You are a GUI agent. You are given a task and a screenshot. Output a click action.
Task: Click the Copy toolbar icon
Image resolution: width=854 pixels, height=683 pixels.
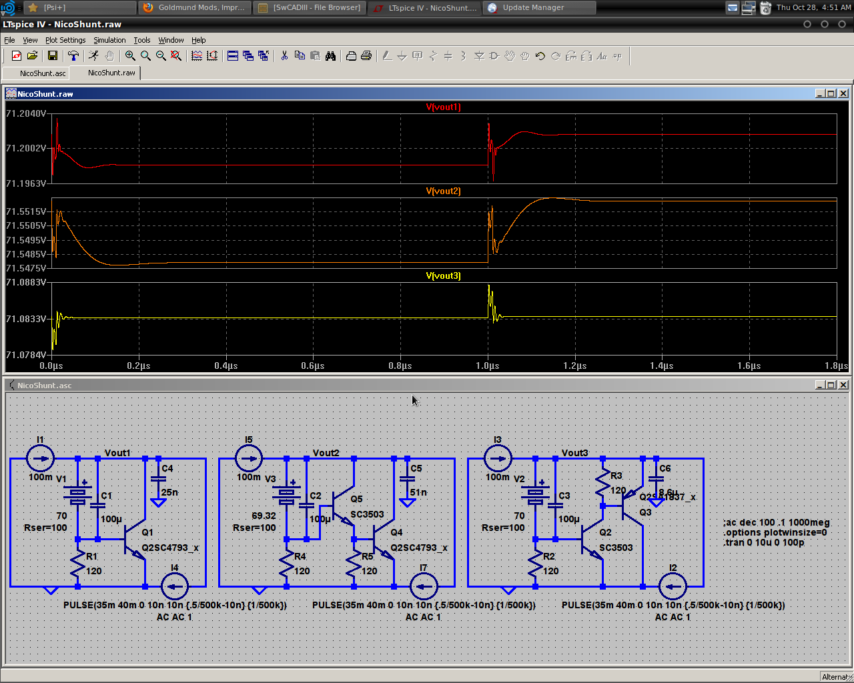click(300, 56)
